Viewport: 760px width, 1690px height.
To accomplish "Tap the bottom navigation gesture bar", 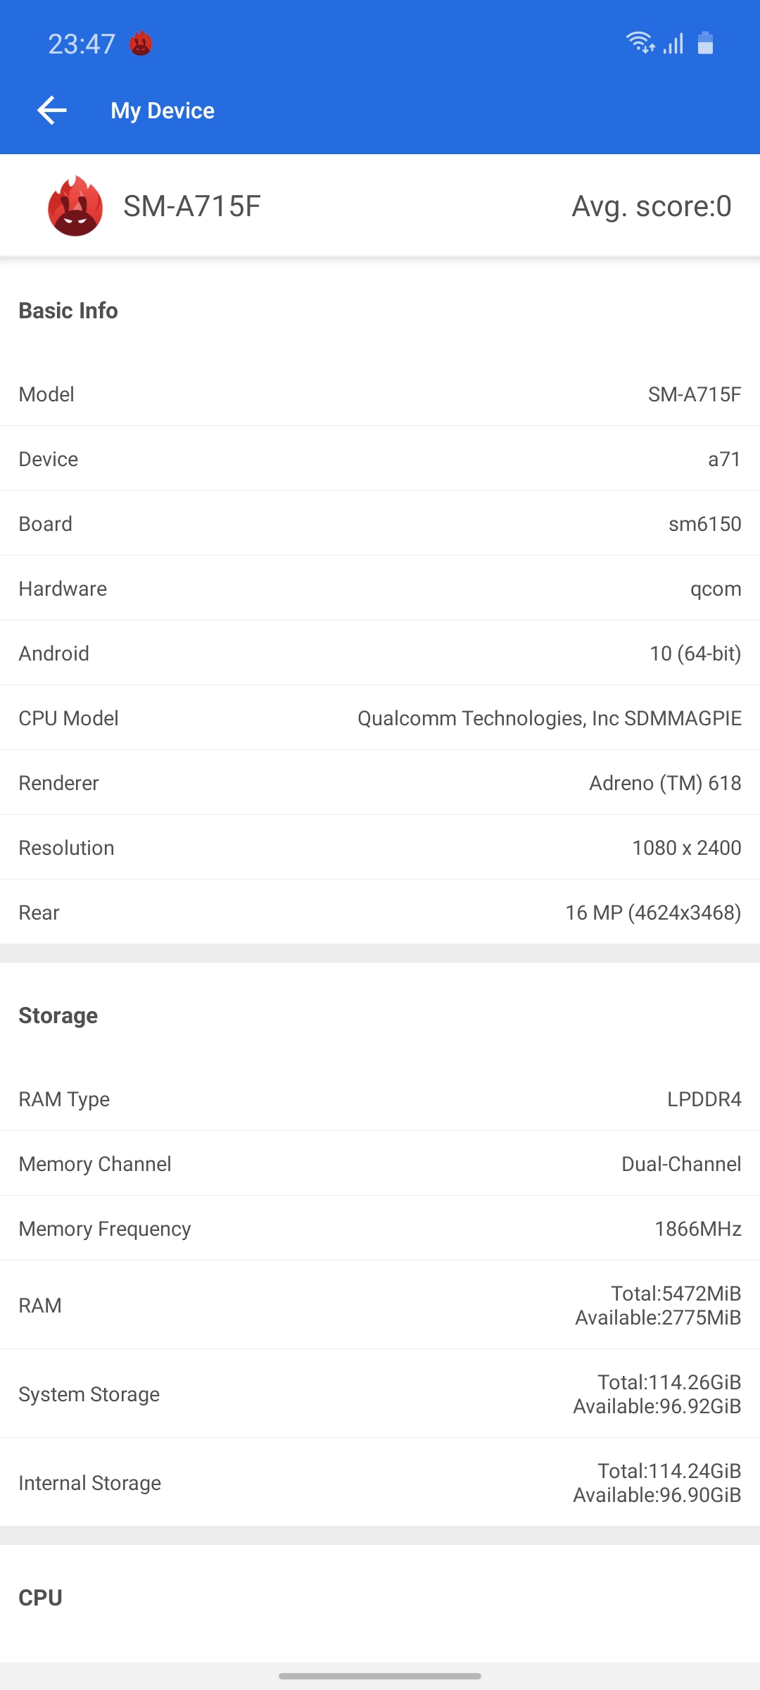I will pyautogui.click(x=380, y=1676).
